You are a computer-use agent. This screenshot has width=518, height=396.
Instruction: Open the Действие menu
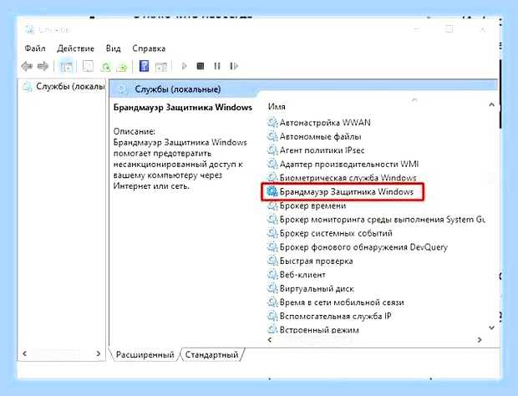tap(75, 48)
